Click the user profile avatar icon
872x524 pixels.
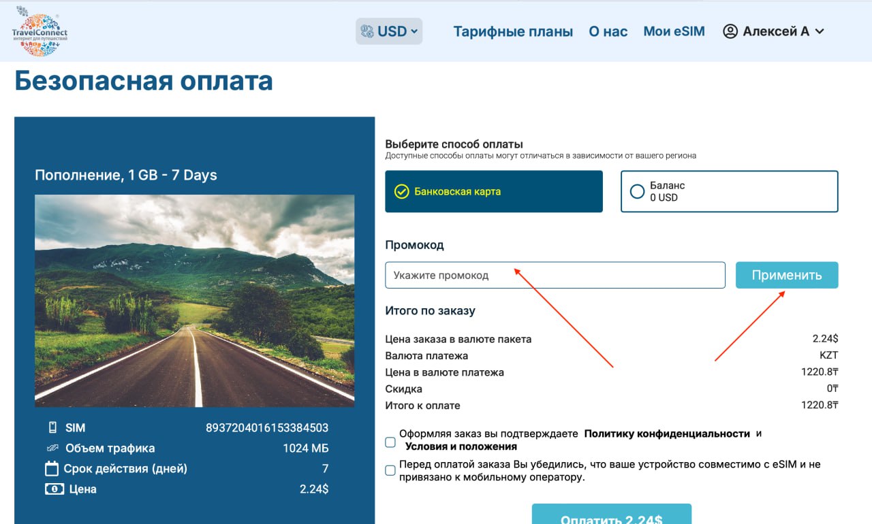click(x=730, y=31)
